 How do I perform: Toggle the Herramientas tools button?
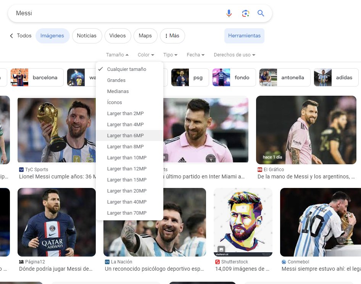244,36
